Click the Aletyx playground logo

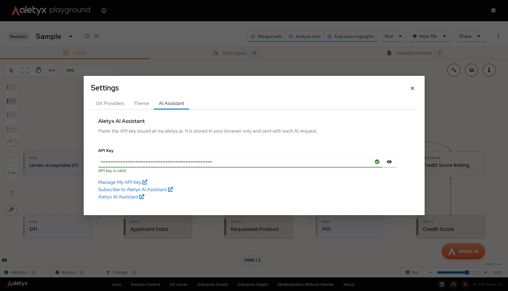(51, 10)
